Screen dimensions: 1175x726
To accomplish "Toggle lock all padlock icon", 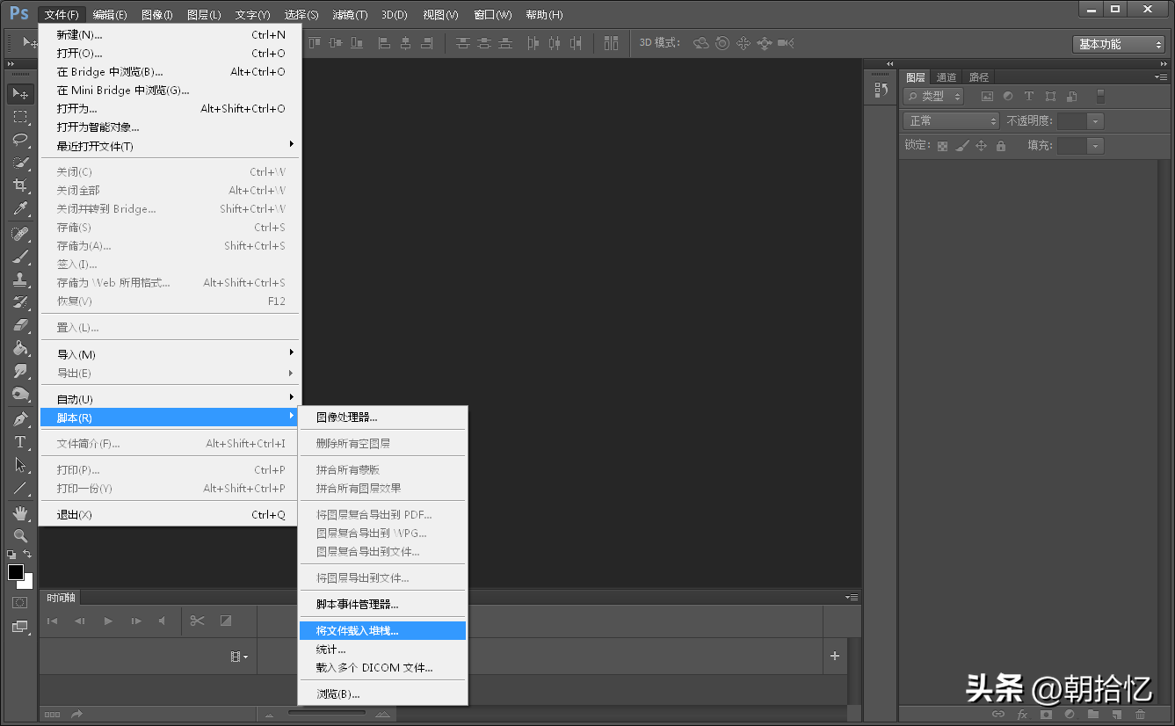I will click(x=1000, y=147).
